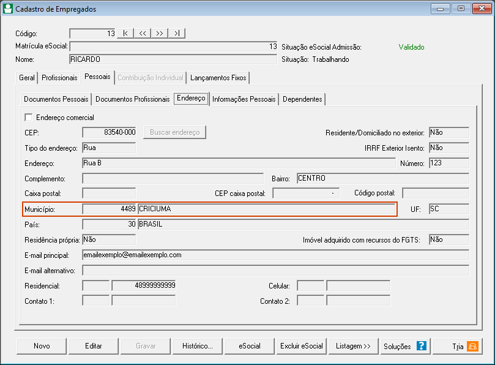Image resolution: width=495 pixels, height=365 pixels.
Task: Click the Município name field showing CRICIUMA
Action: (x=267, y=209)
